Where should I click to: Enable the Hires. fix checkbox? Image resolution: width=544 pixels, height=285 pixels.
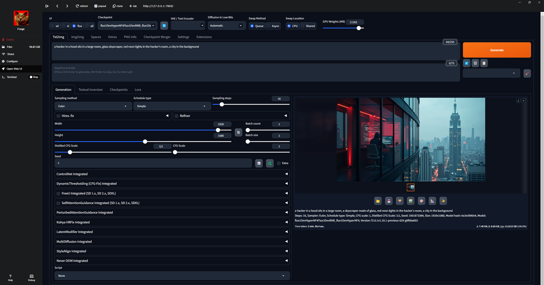coord(59,116)
